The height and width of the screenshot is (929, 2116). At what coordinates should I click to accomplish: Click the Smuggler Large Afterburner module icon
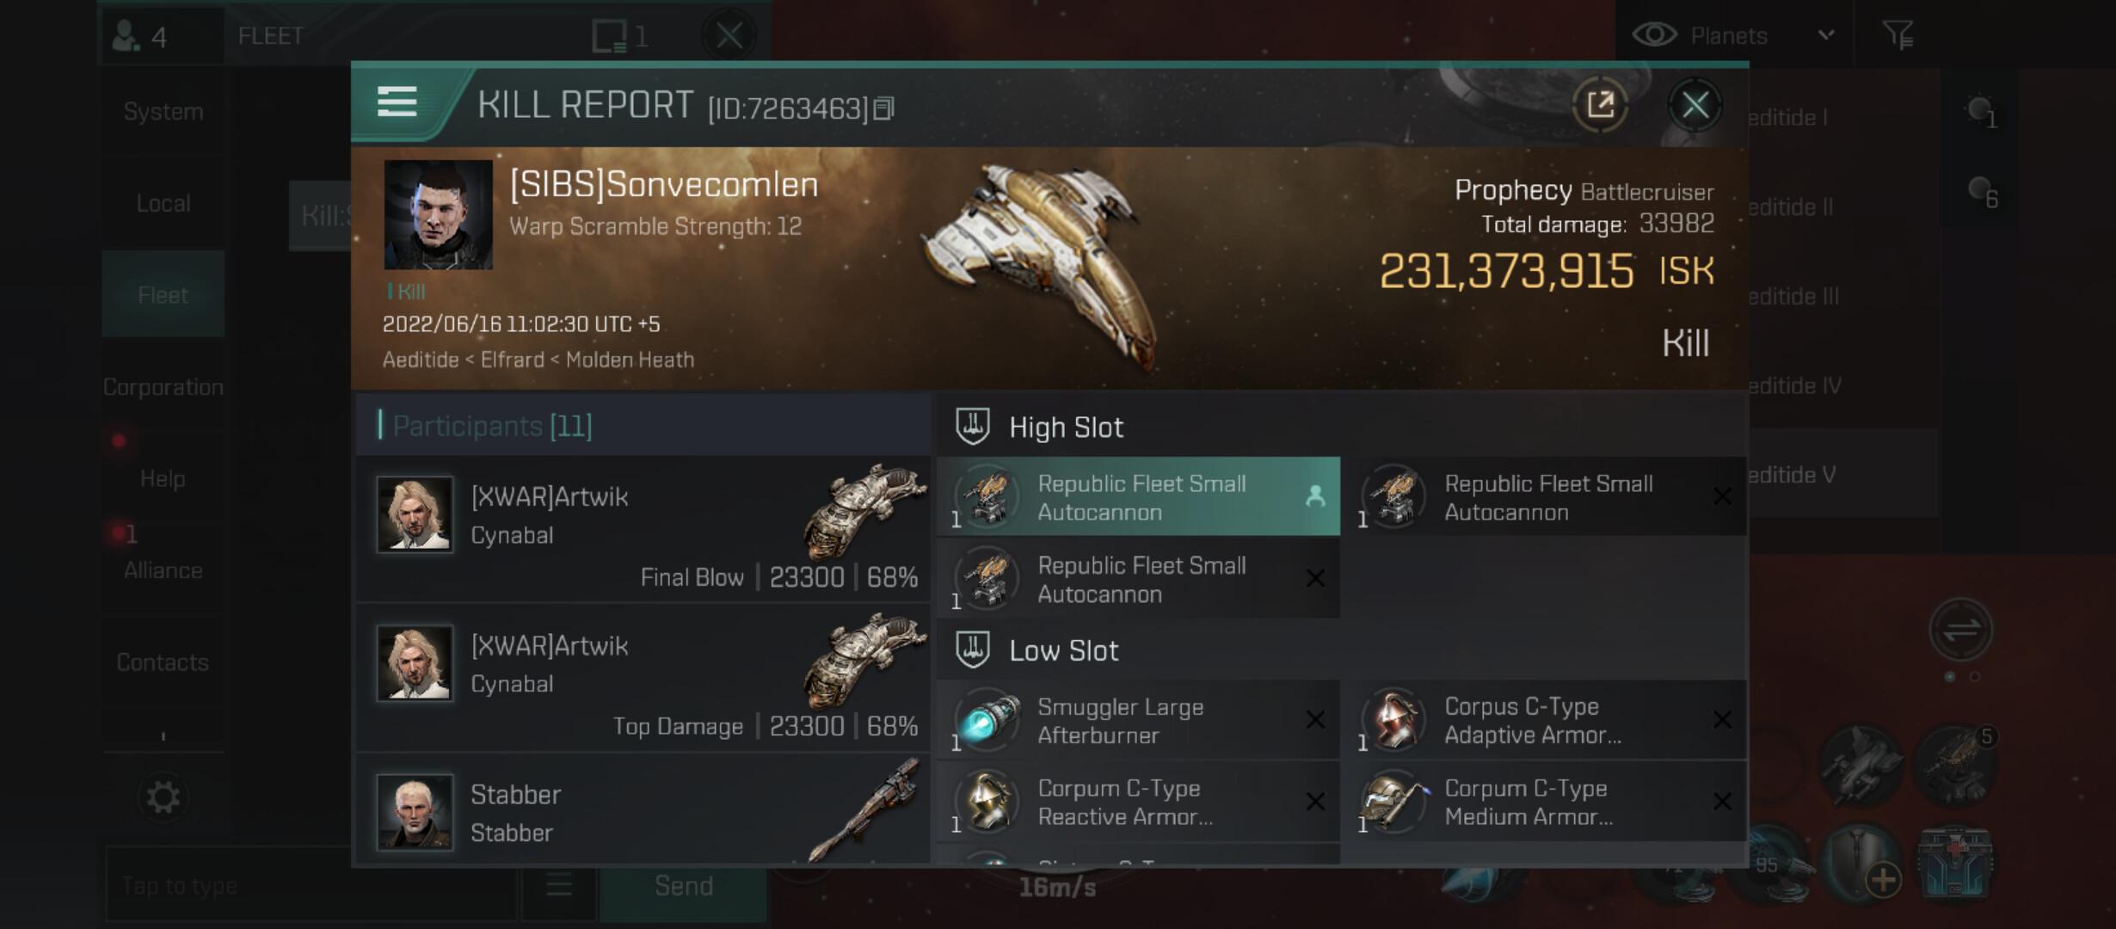(987, 721)
